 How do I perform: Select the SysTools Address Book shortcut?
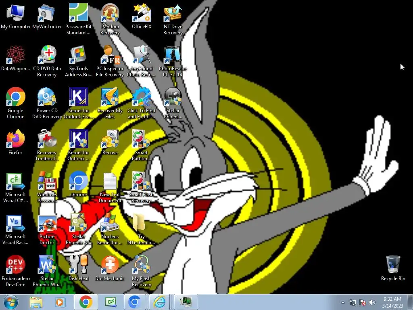point(78,61)
